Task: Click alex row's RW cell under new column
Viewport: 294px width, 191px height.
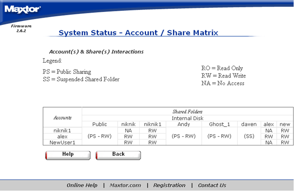Action: pyautogui.click(x=285, y=137)
